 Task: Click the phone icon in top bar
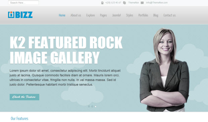pos(102,3)
